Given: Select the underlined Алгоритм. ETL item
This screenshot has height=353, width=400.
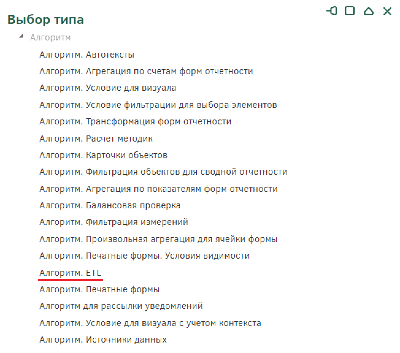Looking at the screenshot, I should (70, 273).
